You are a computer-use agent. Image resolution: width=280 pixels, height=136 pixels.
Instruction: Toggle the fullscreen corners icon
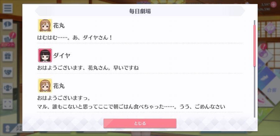(7, 104)
